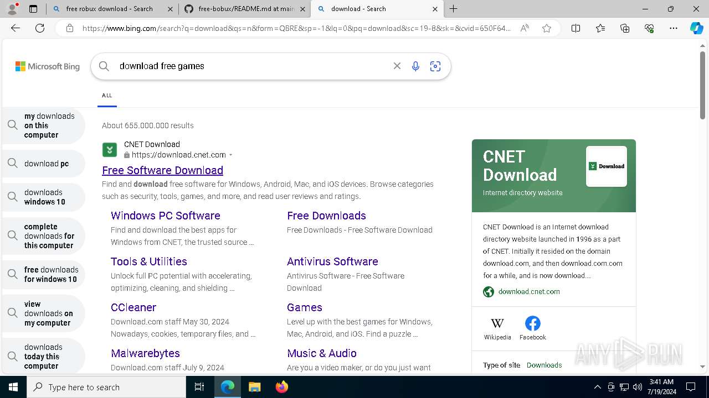
Task: Open the Read aloud icon
Action: (x=525, y=28)
